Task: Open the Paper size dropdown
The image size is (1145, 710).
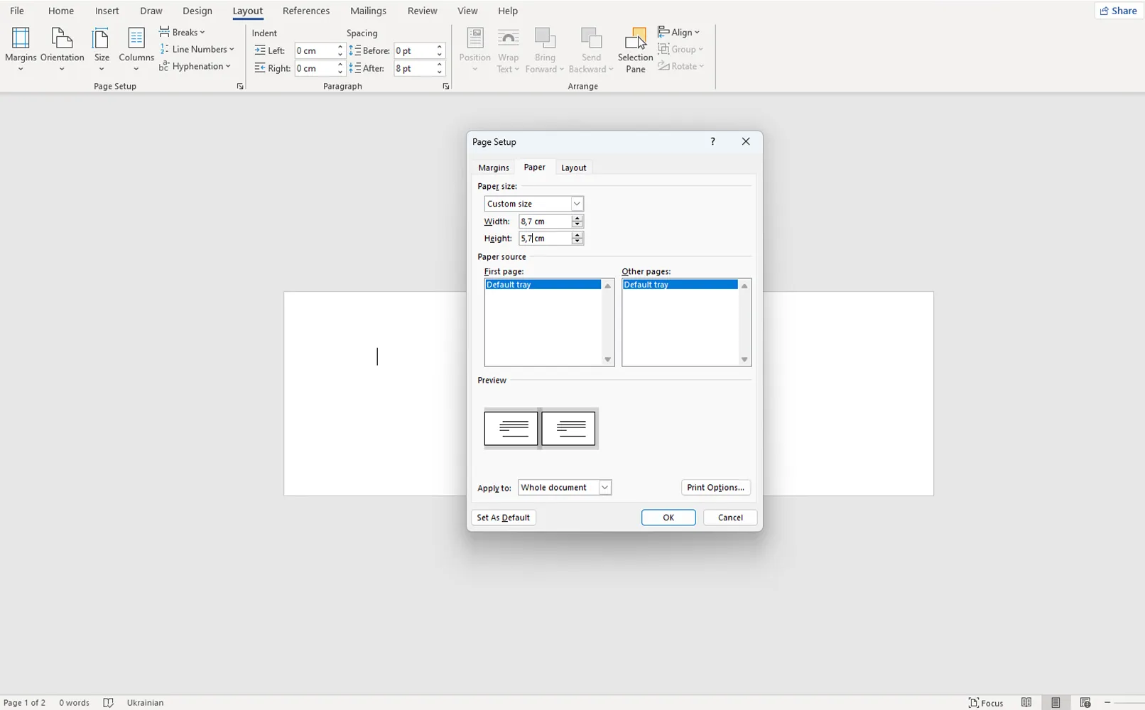Action: (x=533, y=204)
